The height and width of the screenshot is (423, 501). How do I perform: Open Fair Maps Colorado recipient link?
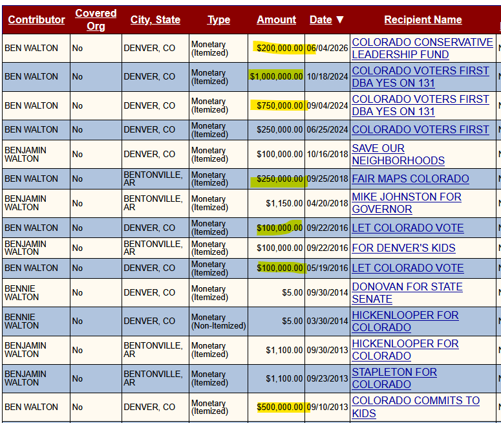pos(410,179)
